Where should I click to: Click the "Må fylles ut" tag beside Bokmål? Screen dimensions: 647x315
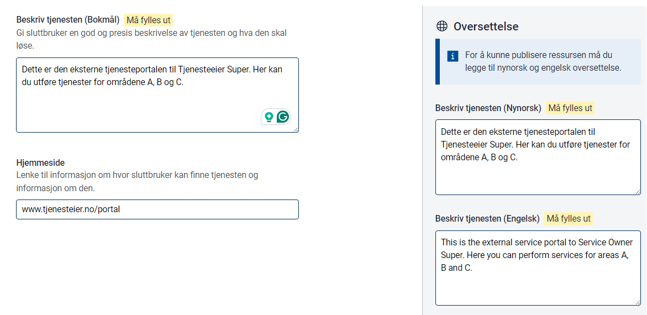tap(149, 20)
